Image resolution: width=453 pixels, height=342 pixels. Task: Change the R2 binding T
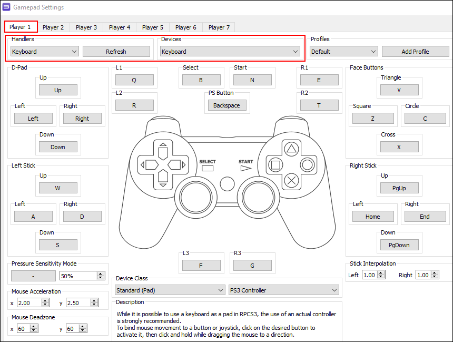coord(319,105)
